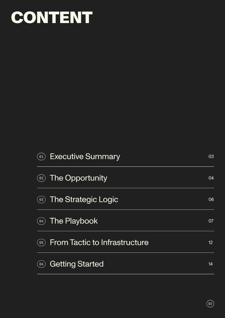This screenshot has width=225, height=318.
Task: Go to The Opportunity entry
Action: 78,178
